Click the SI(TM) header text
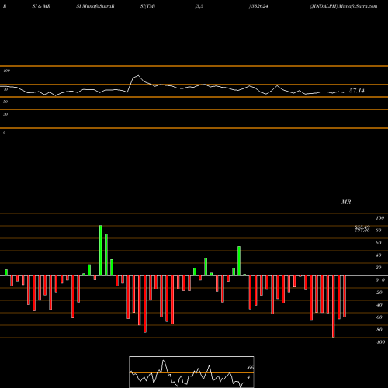This screenshot has height=388, width=388. (147, 6)
